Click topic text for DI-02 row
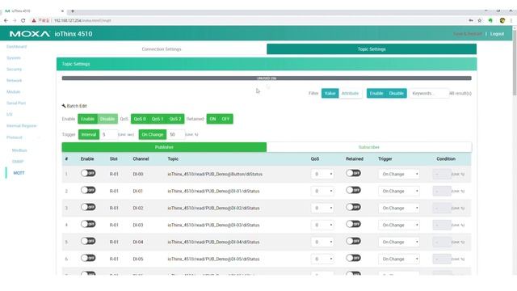The height and width of the screenshot is (291, 517). (213, 208)
